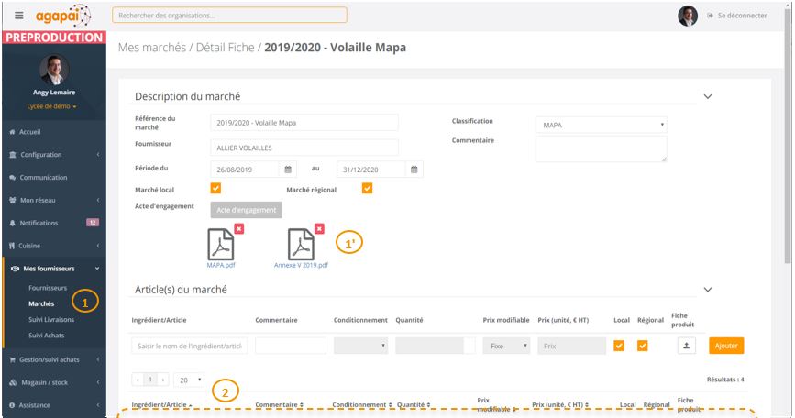Toggle the Régional checkbox in add row
795x418 pixels.
pyautogui.click(x=643, y=346)
